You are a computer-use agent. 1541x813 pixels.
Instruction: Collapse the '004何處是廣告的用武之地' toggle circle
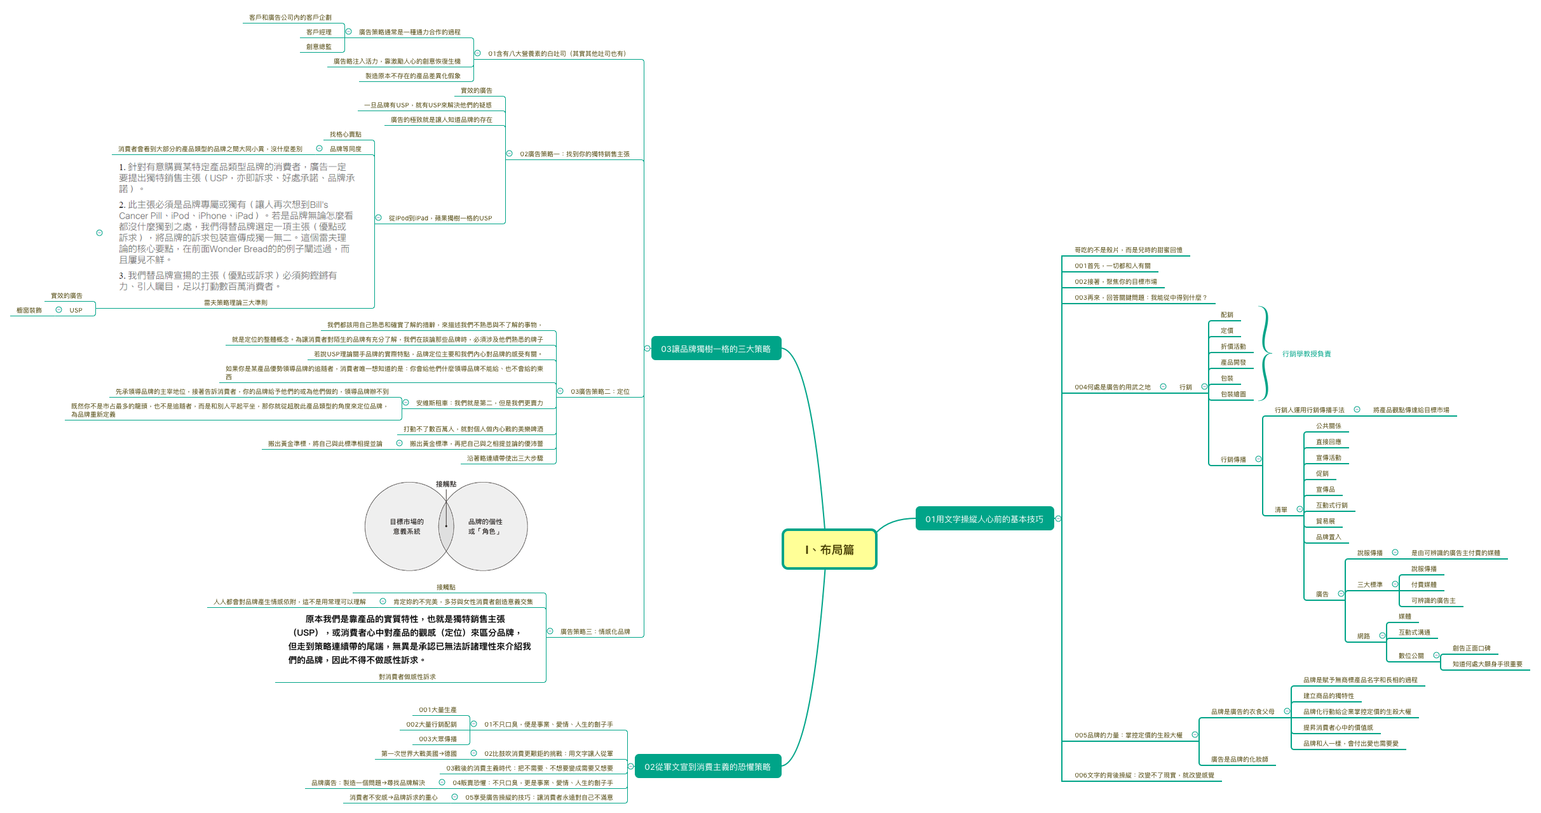pyautogui.click(x=1163, y=387)
